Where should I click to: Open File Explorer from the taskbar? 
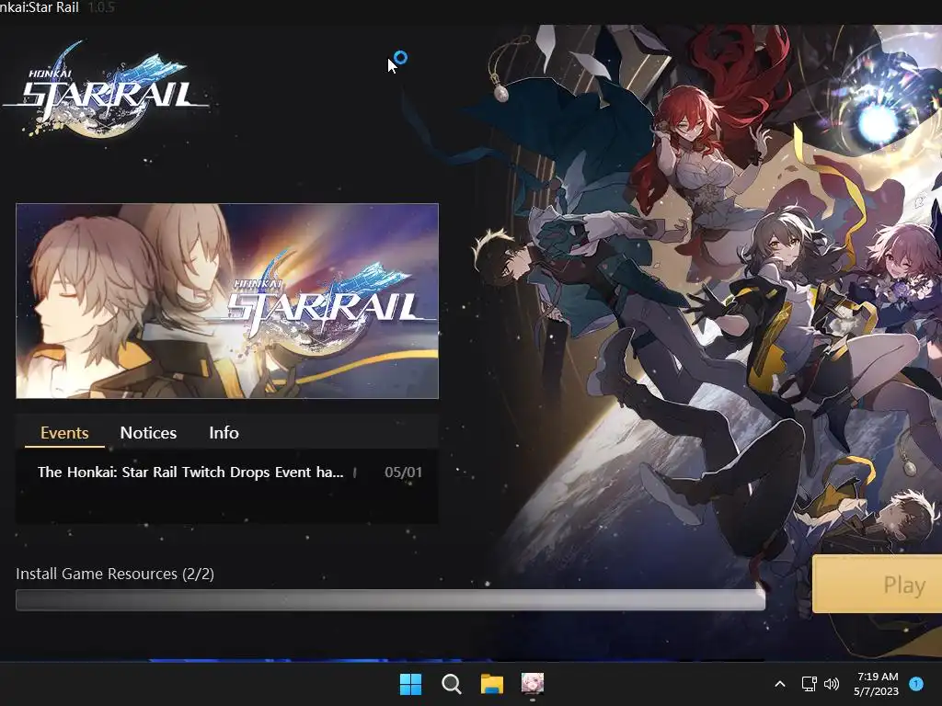(x=492, y=684)
